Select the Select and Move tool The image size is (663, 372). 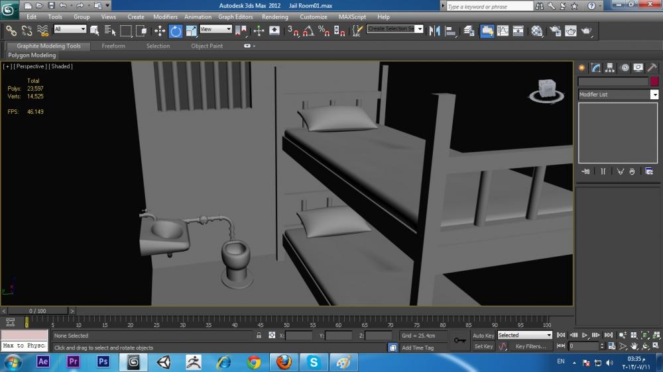coord(160,30)
